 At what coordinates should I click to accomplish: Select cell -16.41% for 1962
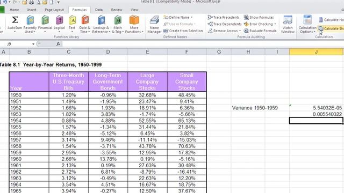click(187, 172)
